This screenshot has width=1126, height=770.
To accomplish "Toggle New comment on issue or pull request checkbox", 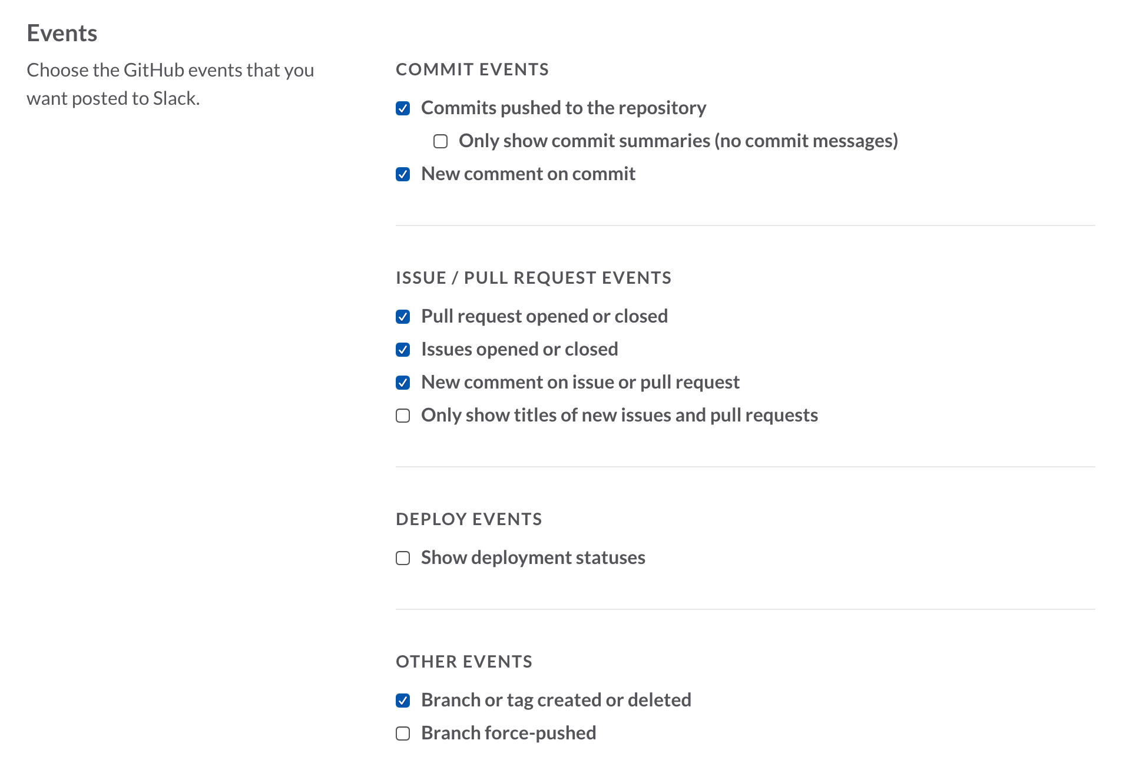I will (403, 383).
